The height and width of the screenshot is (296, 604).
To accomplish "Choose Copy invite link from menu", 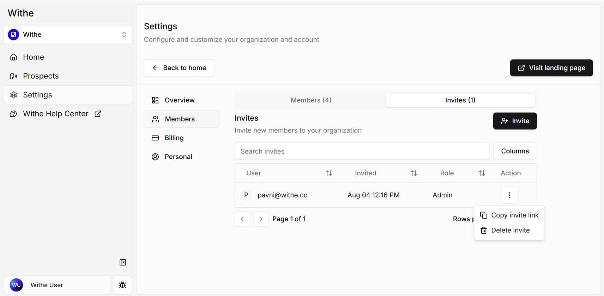I will pos(509,215).
